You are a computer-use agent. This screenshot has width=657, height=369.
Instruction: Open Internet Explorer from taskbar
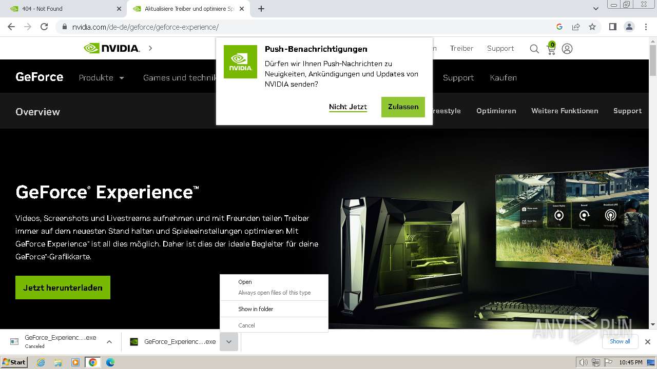click(41, 362)
